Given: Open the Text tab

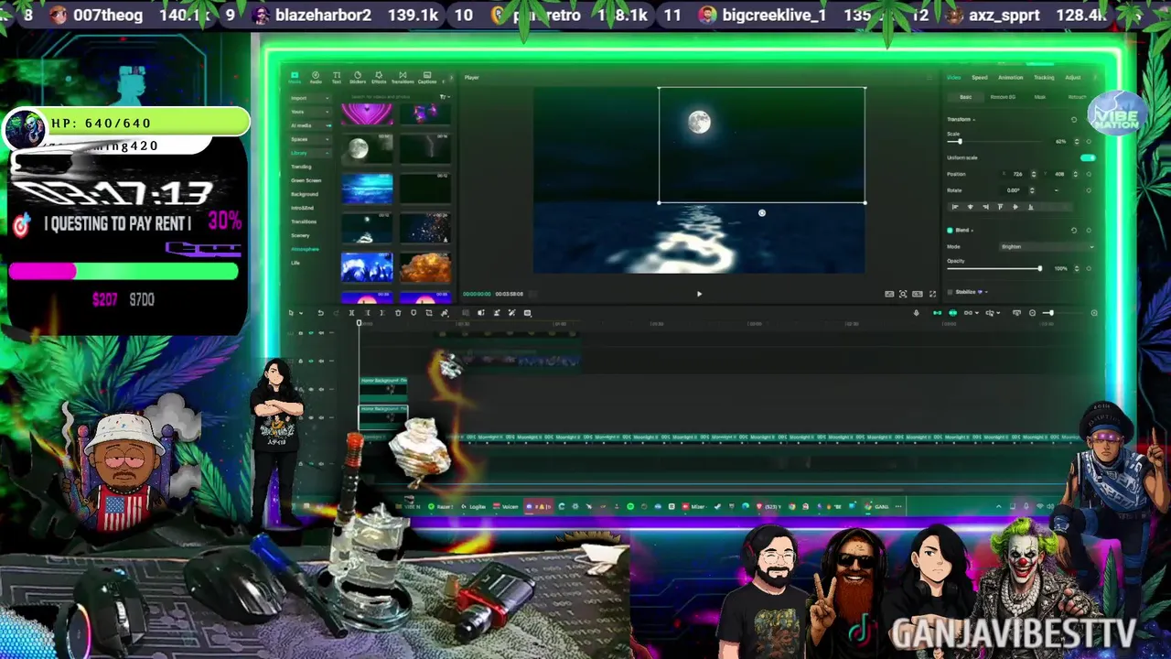Looking at the screenshot, I should click(337, 78).
